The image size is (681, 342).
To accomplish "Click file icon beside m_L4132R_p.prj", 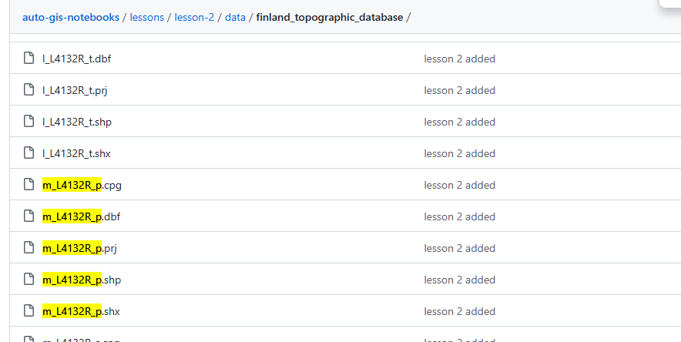I will 29,248.
